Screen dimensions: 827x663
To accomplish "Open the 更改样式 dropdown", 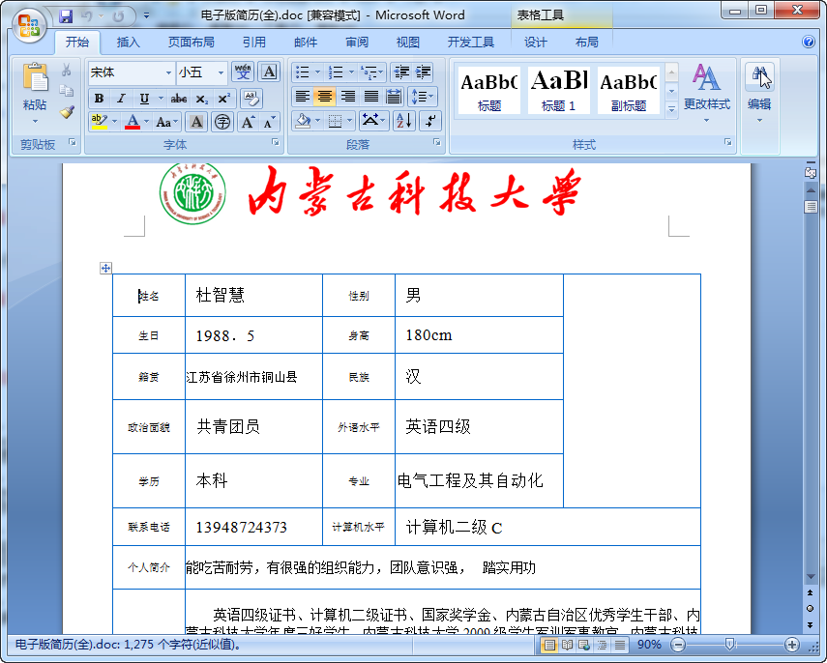I will click(707, 93).
